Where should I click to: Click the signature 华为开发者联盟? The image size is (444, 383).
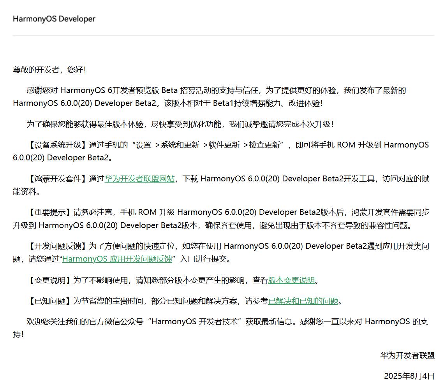tap(407, 355)
